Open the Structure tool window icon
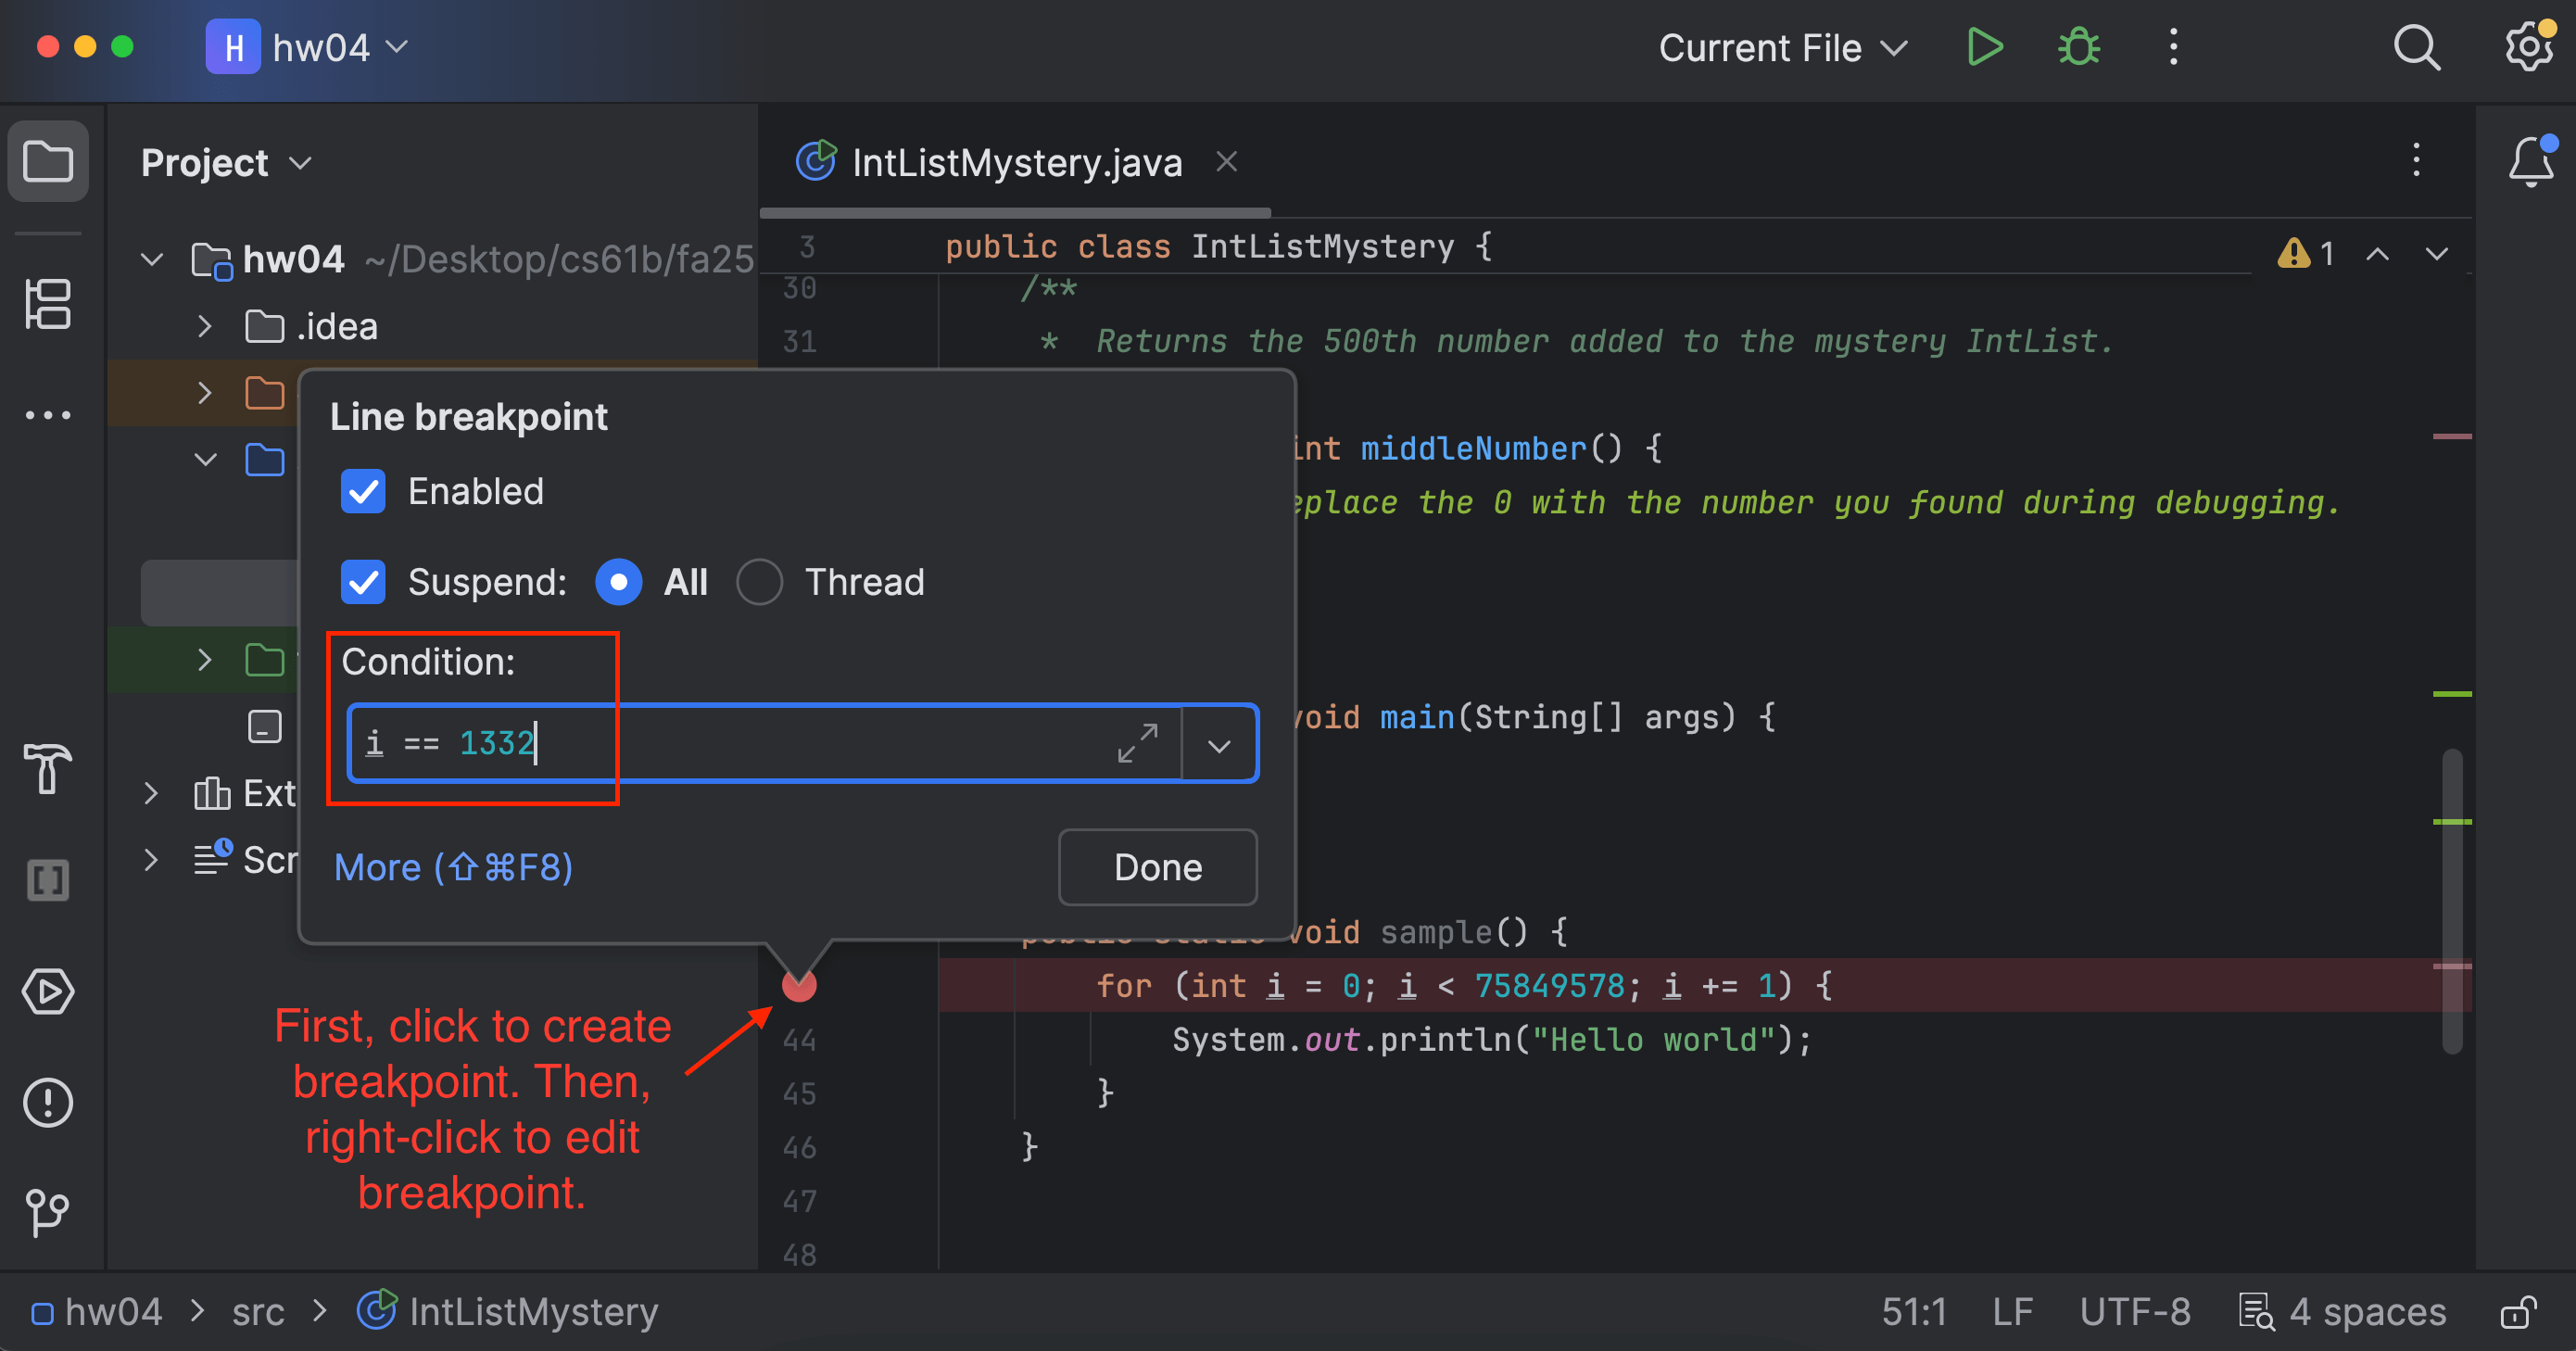 point(47,304)
